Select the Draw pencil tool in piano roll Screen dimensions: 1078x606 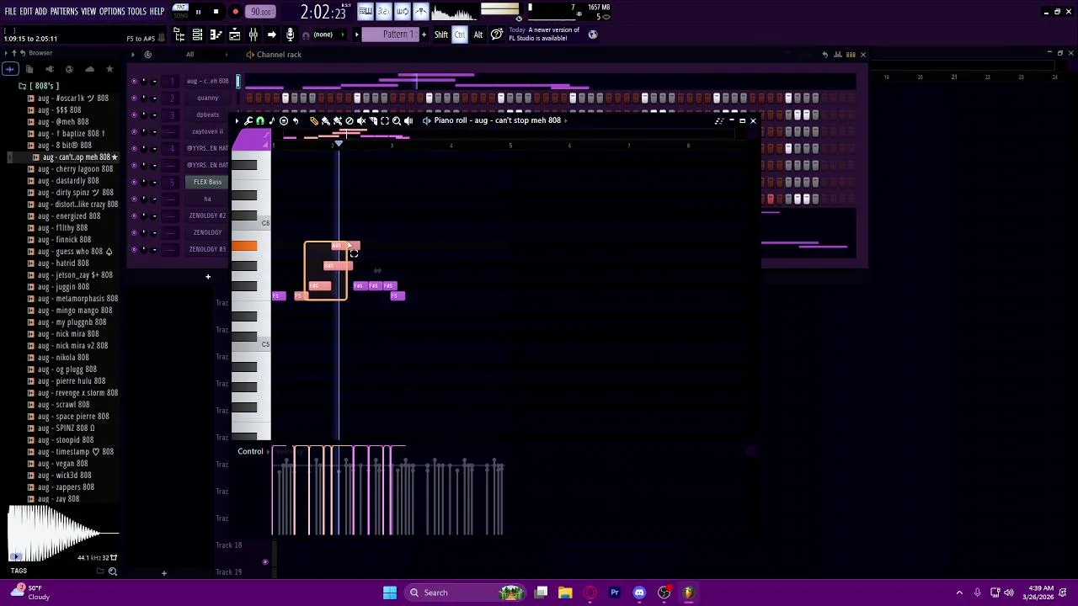click(314, 120)
